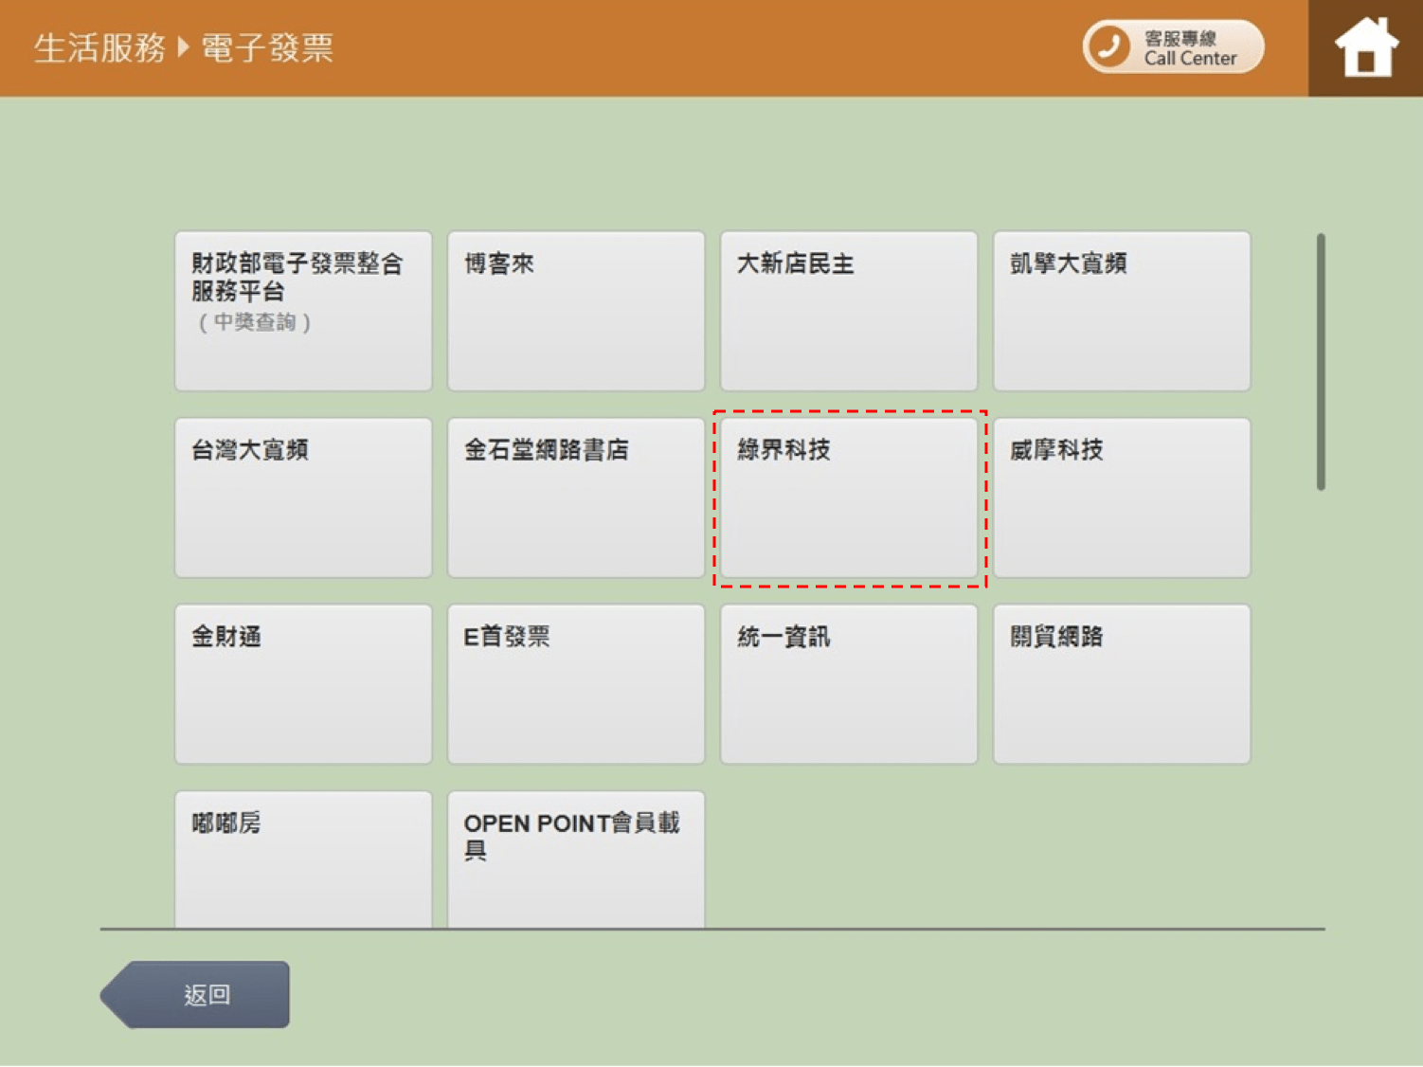Click the vertical scrollbar thumb
The width and height of the screenshot is (1423, 1067).
pos(1321,362)
